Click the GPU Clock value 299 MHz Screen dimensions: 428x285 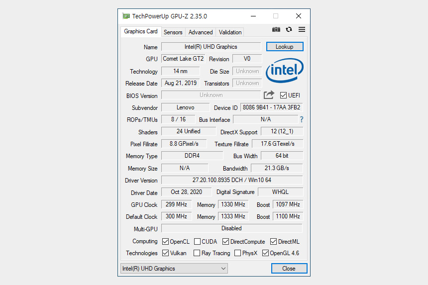pos(176,204)
